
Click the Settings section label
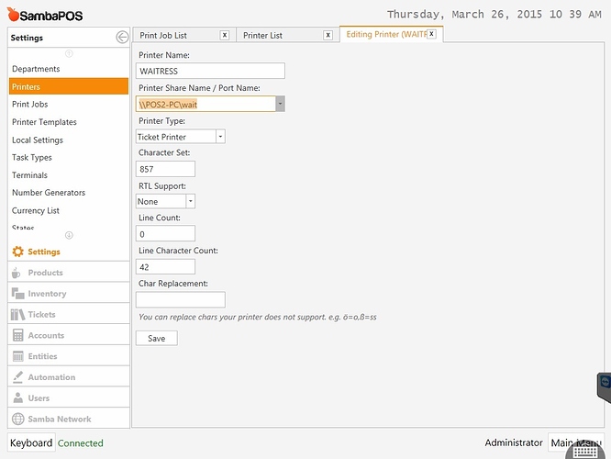tap(44, 252)
